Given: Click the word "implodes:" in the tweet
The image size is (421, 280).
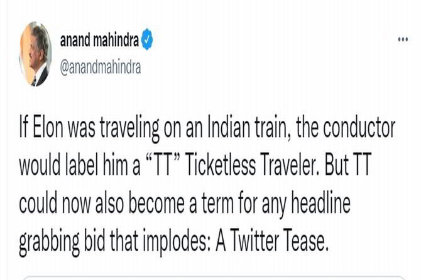Looking at the screenshot, I should [x=177, y=241].
